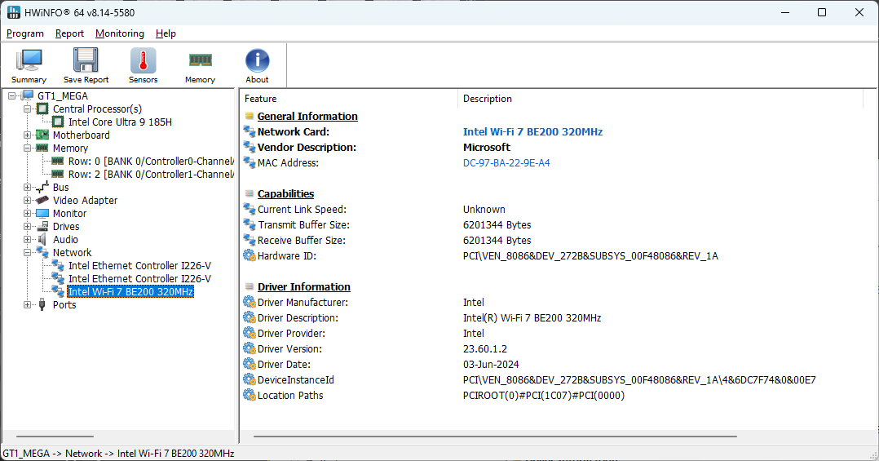Expand the Audio node
879x461 pixels.
pos(27,239)
